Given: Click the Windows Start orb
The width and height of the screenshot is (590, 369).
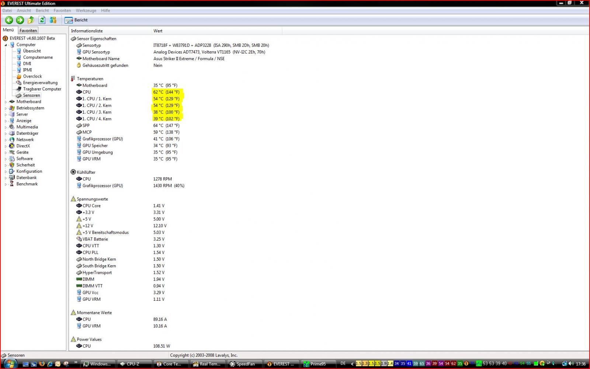Looking at the screenshot, I should (10, 363).
